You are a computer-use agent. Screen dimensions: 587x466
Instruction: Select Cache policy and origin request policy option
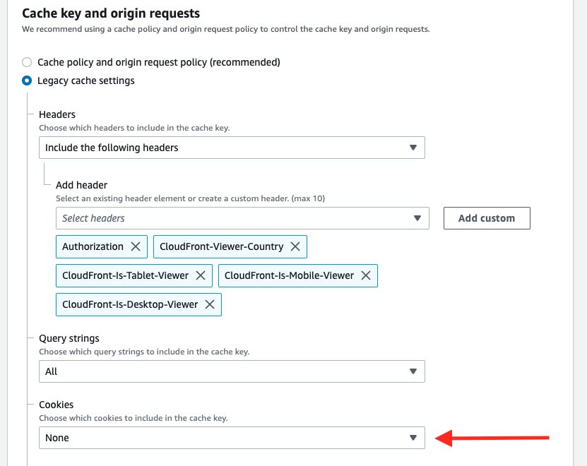click(x=27, y=62)
